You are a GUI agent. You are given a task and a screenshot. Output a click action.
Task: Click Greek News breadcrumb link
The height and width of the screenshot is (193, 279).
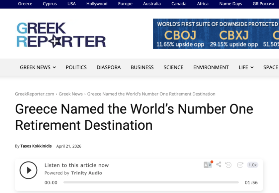(71, 94)
